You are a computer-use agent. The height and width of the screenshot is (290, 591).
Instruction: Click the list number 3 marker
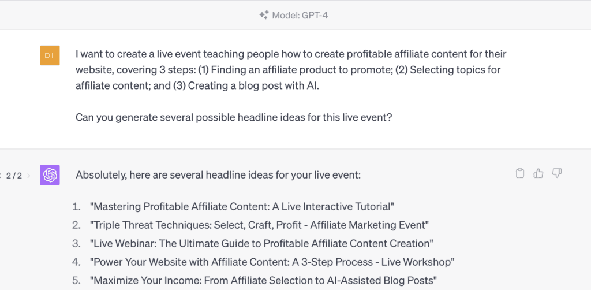[77, 244]
